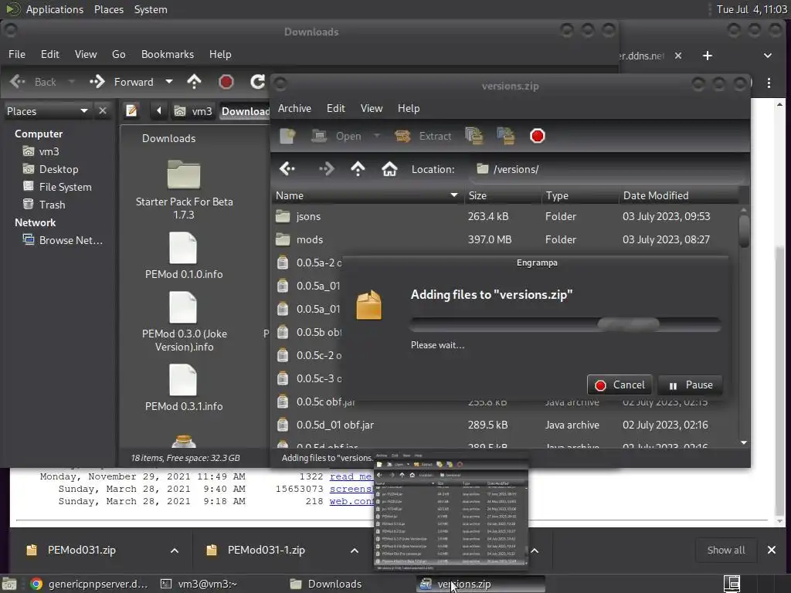Sort archive list by Size column
This screenshot has width=791, height=593.
click(502, 195)
